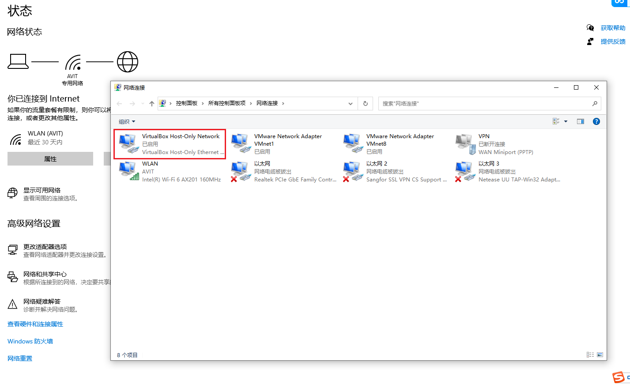This screenshot has height=392, width=630.
Task: Expand the chevron after 控制面板 breadcrumb
Action: pyautogui.click(x=203, y=103)
